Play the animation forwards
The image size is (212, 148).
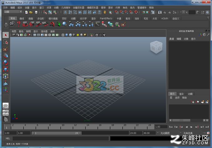point(191,127)
